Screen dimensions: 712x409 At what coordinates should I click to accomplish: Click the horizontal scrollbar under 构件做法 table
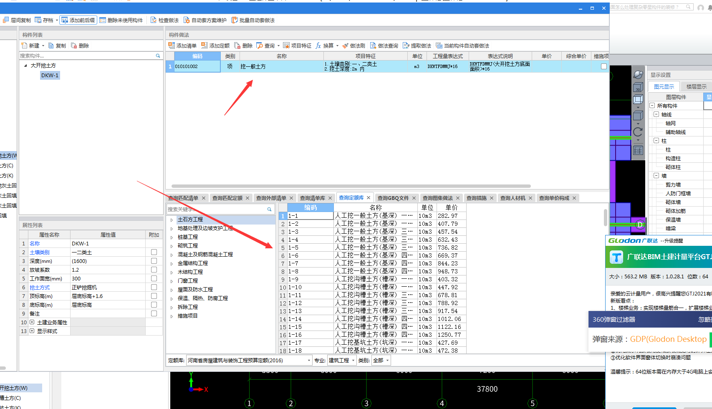(351, 186)
